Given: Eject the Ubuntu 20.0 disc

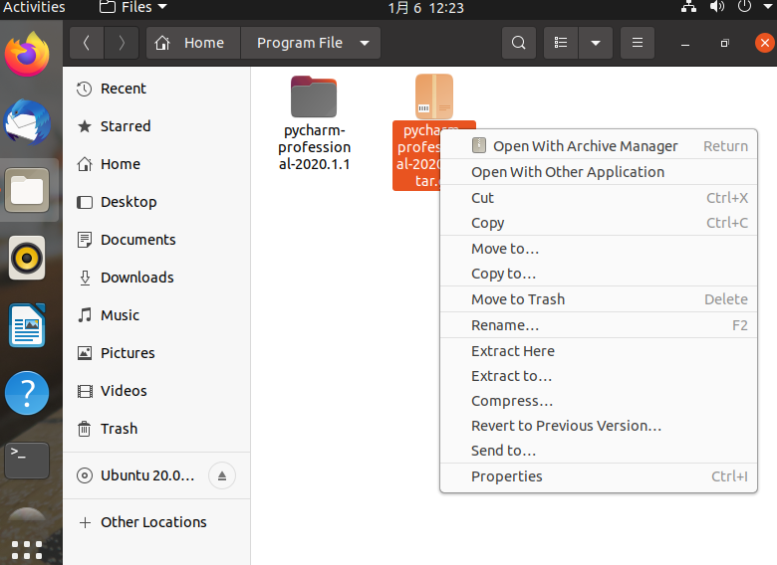Looking at the screenshot, I should (x=222, y=475).
